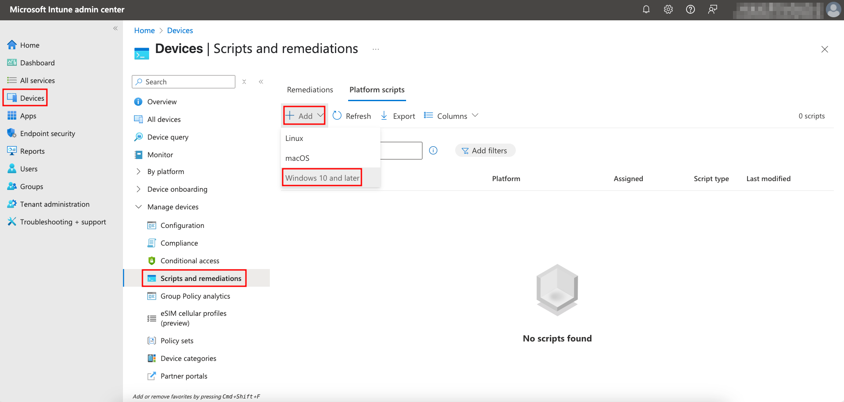Switch to the Platform scripts tab
Screen dimensions: 844x402
coord(377,90)
